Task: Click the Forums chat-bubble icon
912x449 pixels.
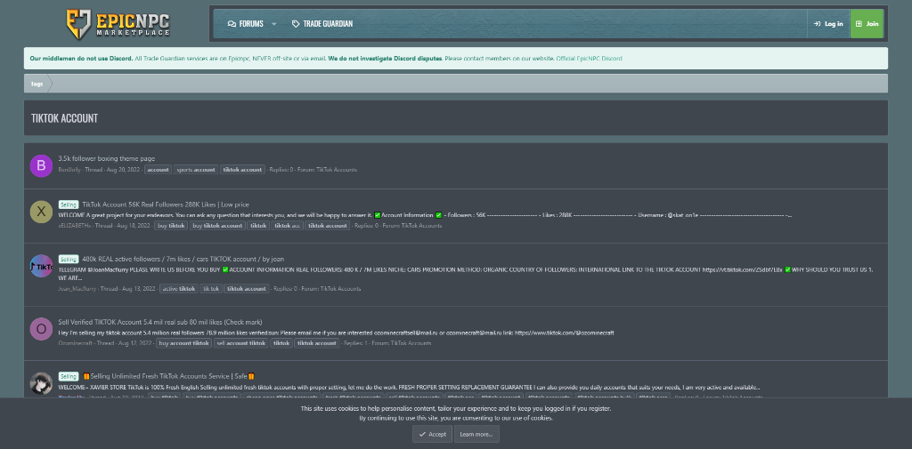Action: [232, 24]
